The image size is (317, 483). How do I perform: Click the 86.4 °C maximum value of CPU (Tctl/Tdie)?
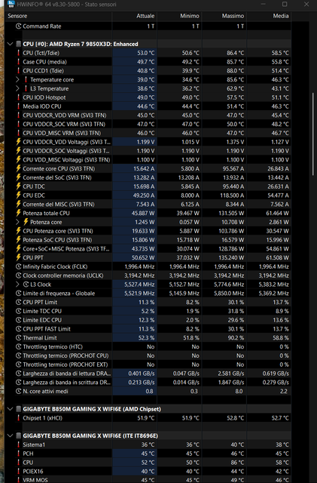coord(236,53)
